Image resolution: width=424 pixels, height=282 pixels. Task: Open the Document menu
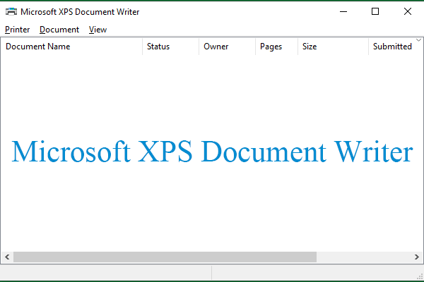59,30
